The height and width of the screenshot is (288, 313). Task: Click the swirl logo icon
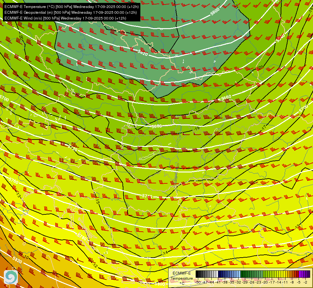click(11, 277)
